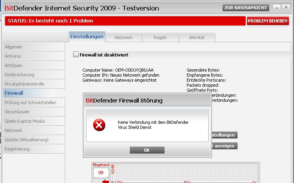Open the Regeln tab
Viewport: 294px width, 183px height.
pos(160,38)
